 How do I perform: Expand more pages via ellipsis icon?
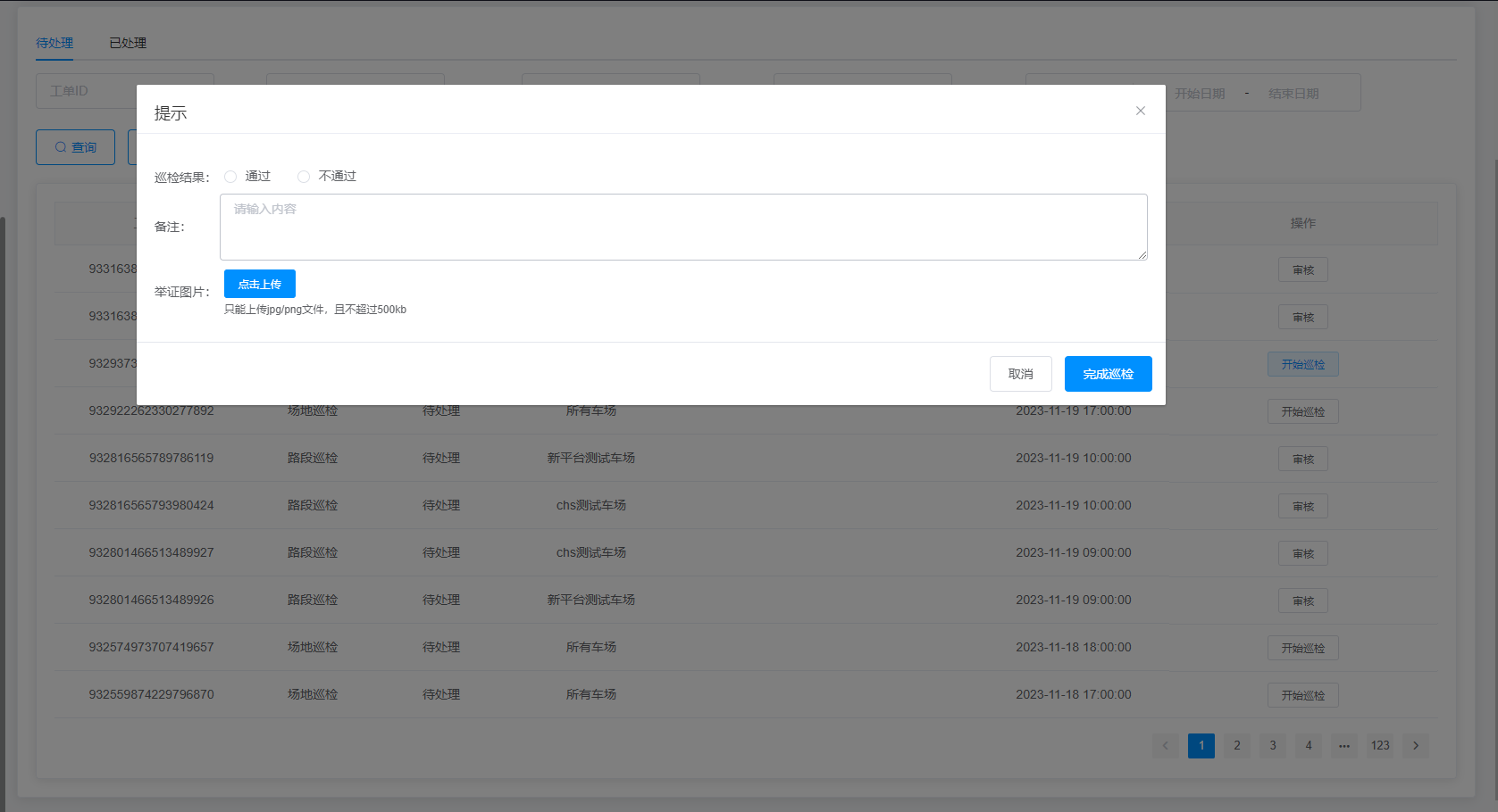1343,746
